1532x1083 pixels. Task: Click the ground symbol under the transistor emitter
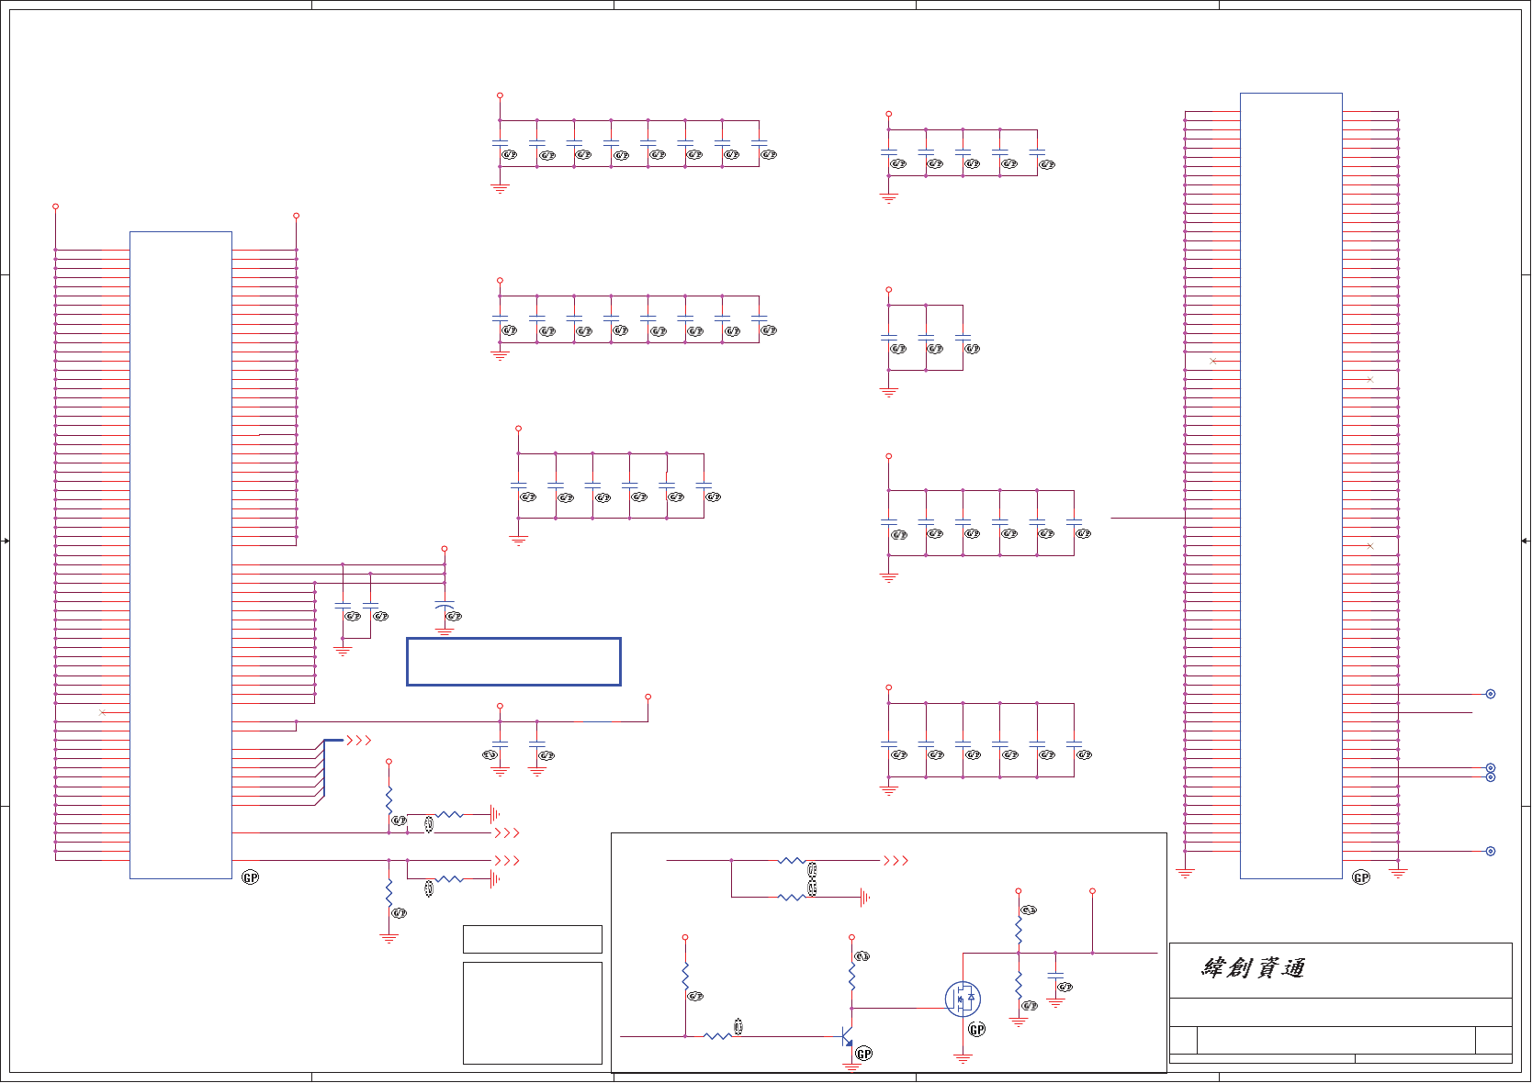click(851, 1068)
